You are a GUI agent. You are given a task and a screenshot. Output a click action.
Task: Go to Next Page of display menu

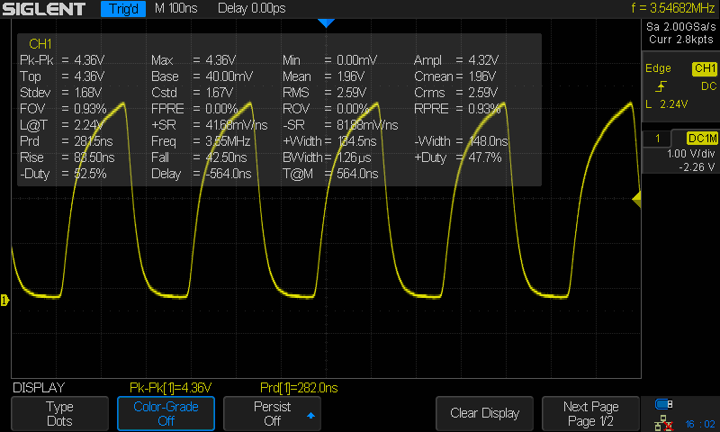coord(590,413)
